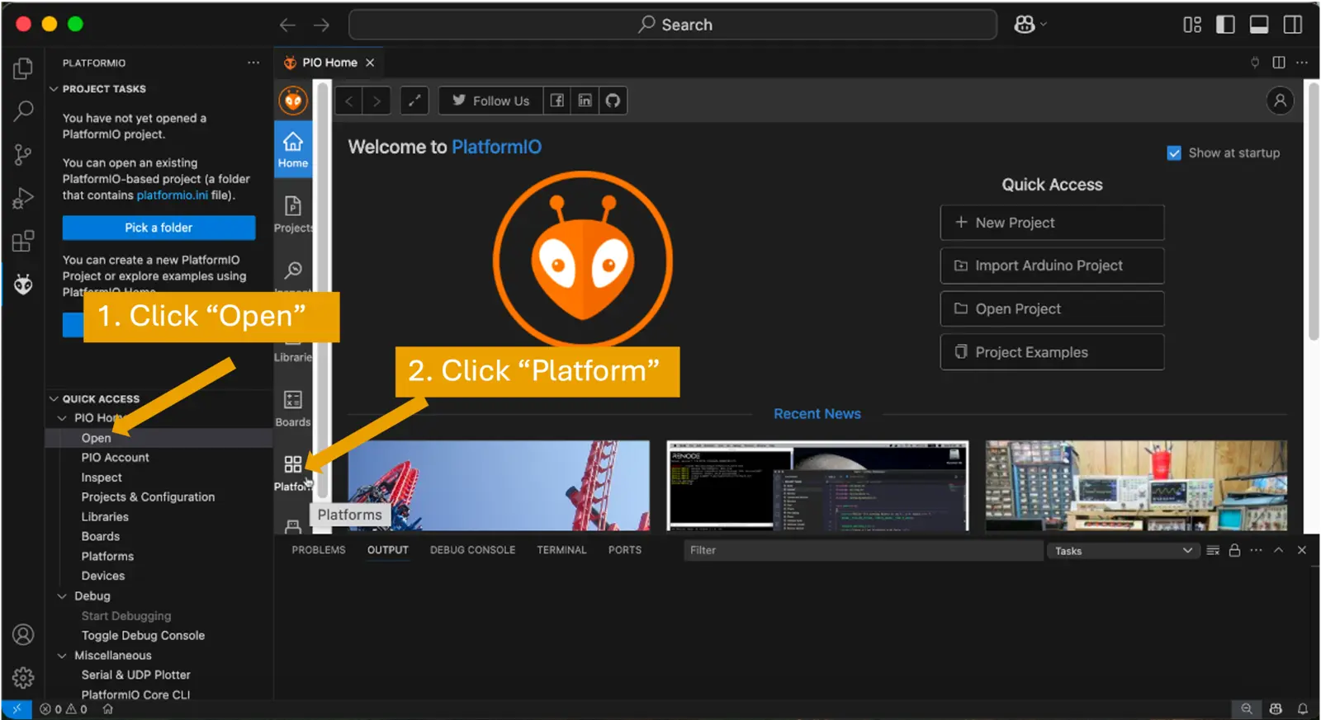Open Platforms in the PIO Home sidebar
1321x720 pixels.
pos(293,473)
